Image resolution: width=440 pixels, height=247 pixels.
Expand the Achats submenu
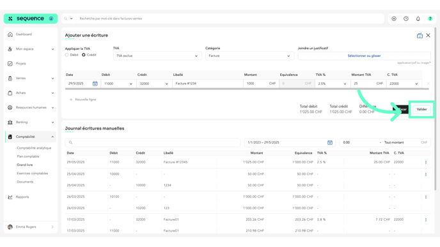52,93
